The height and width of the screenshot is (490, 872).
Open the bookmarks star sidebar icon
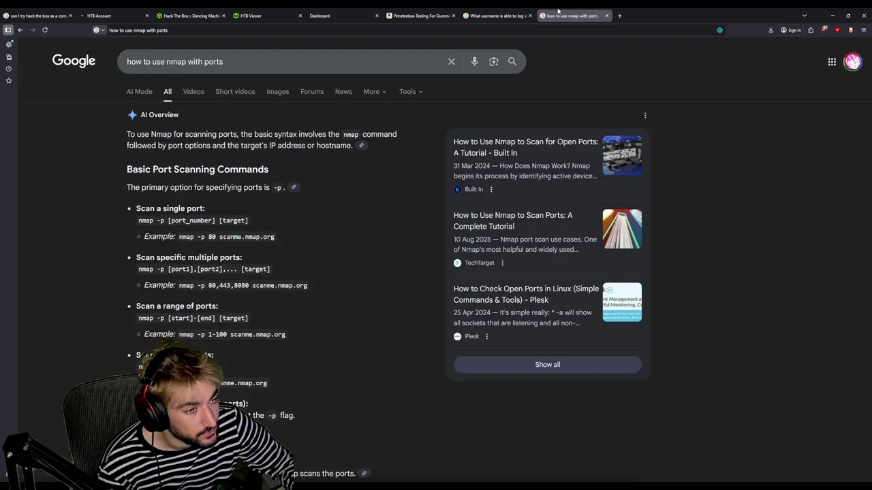point(9,80)
